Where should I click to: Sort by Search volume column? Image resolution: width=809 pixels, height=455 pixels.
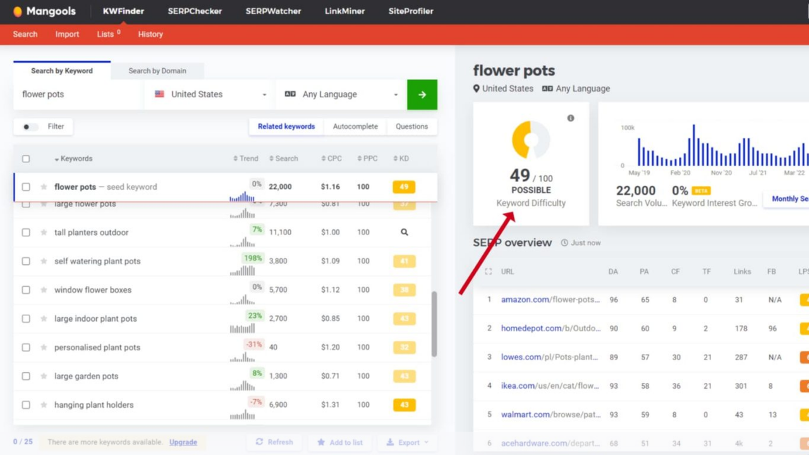tap(284, 159)
